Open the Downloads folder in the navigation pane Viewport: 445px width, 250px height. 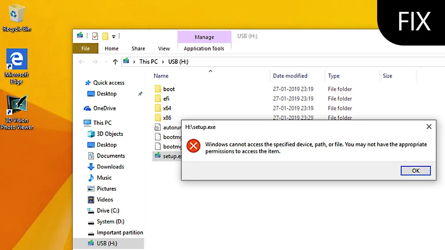pyautogui.click(x=106, y=167)
